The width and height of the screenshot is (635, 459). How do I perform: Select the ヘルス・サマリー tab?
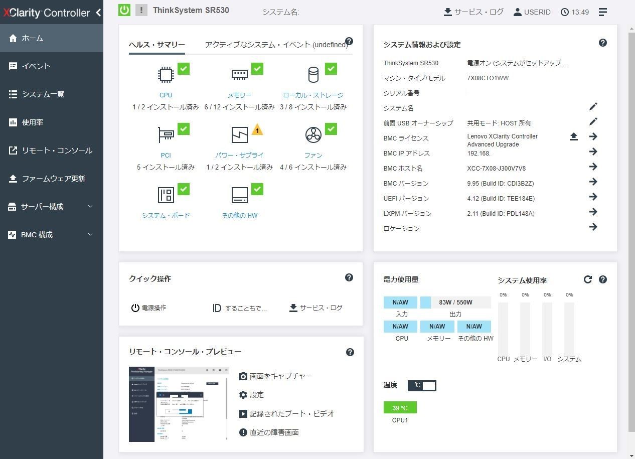coord(157,45)
